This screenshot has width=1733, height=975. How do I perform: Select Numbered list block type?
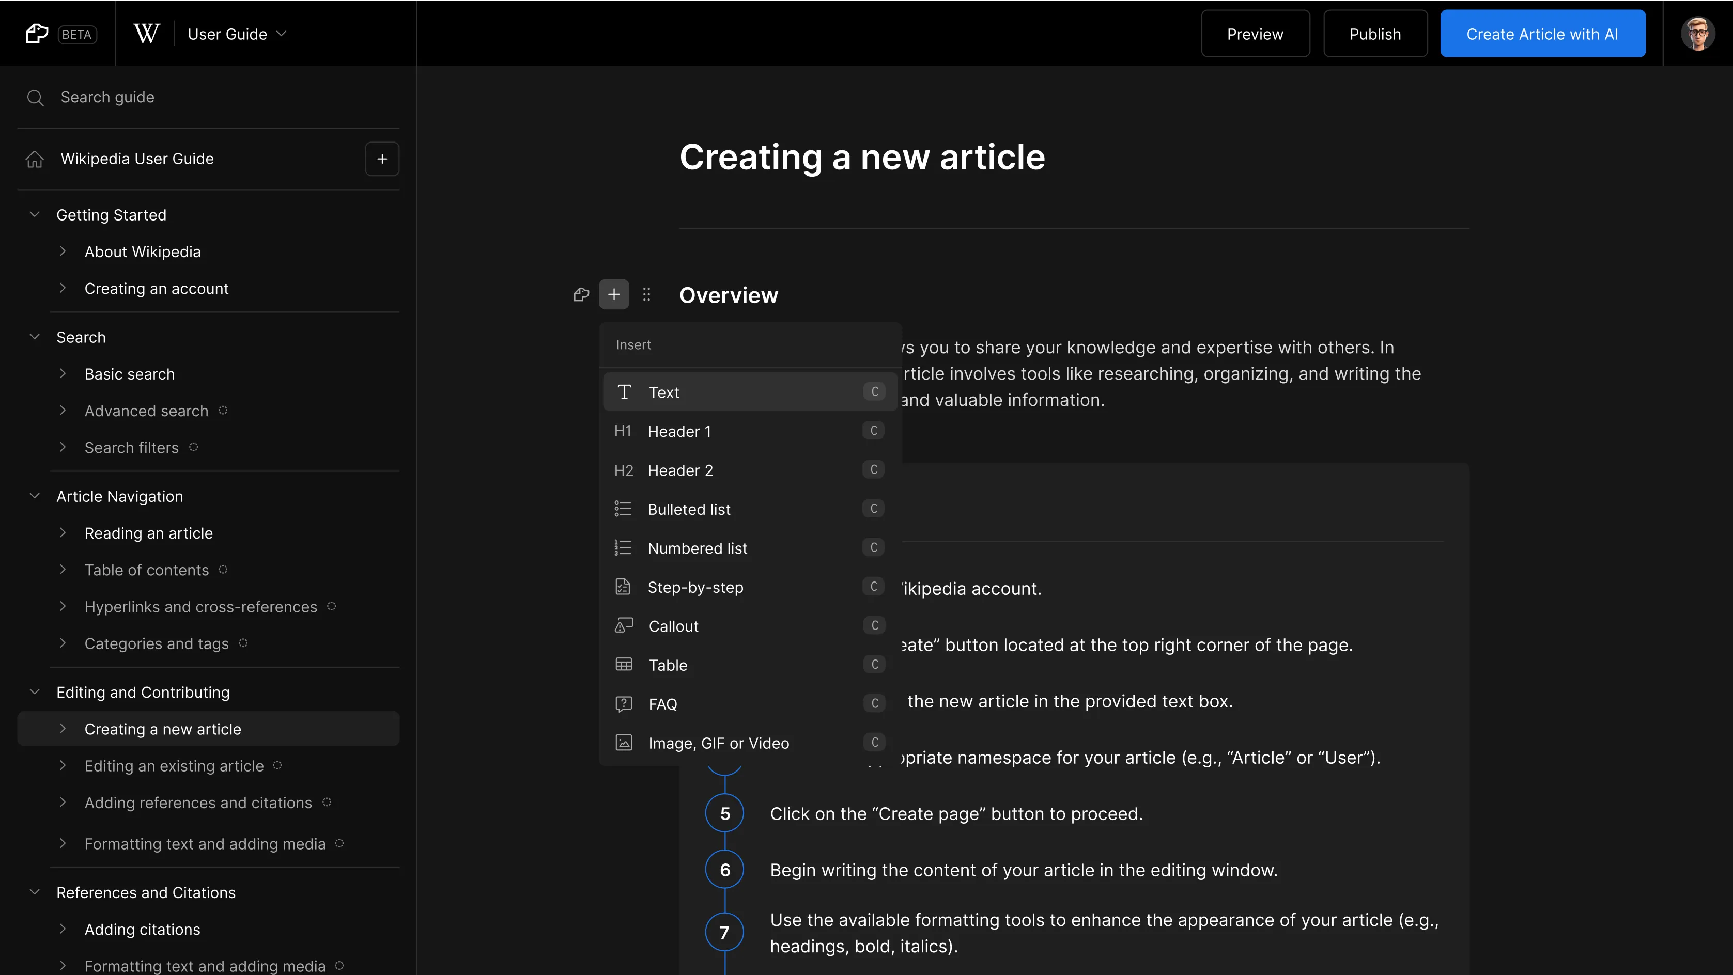click(749, 548)
